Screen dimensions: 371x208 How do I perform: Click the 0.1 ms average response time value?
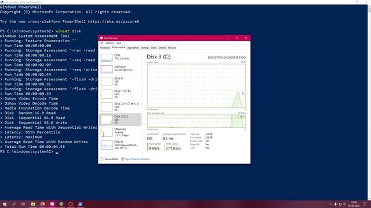tap(168, 139)
